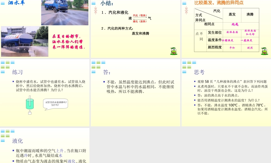The height and width of the screenshot is (163, 271).
Task: Click the pink cell 平和
Action: (x=232, y=48)
